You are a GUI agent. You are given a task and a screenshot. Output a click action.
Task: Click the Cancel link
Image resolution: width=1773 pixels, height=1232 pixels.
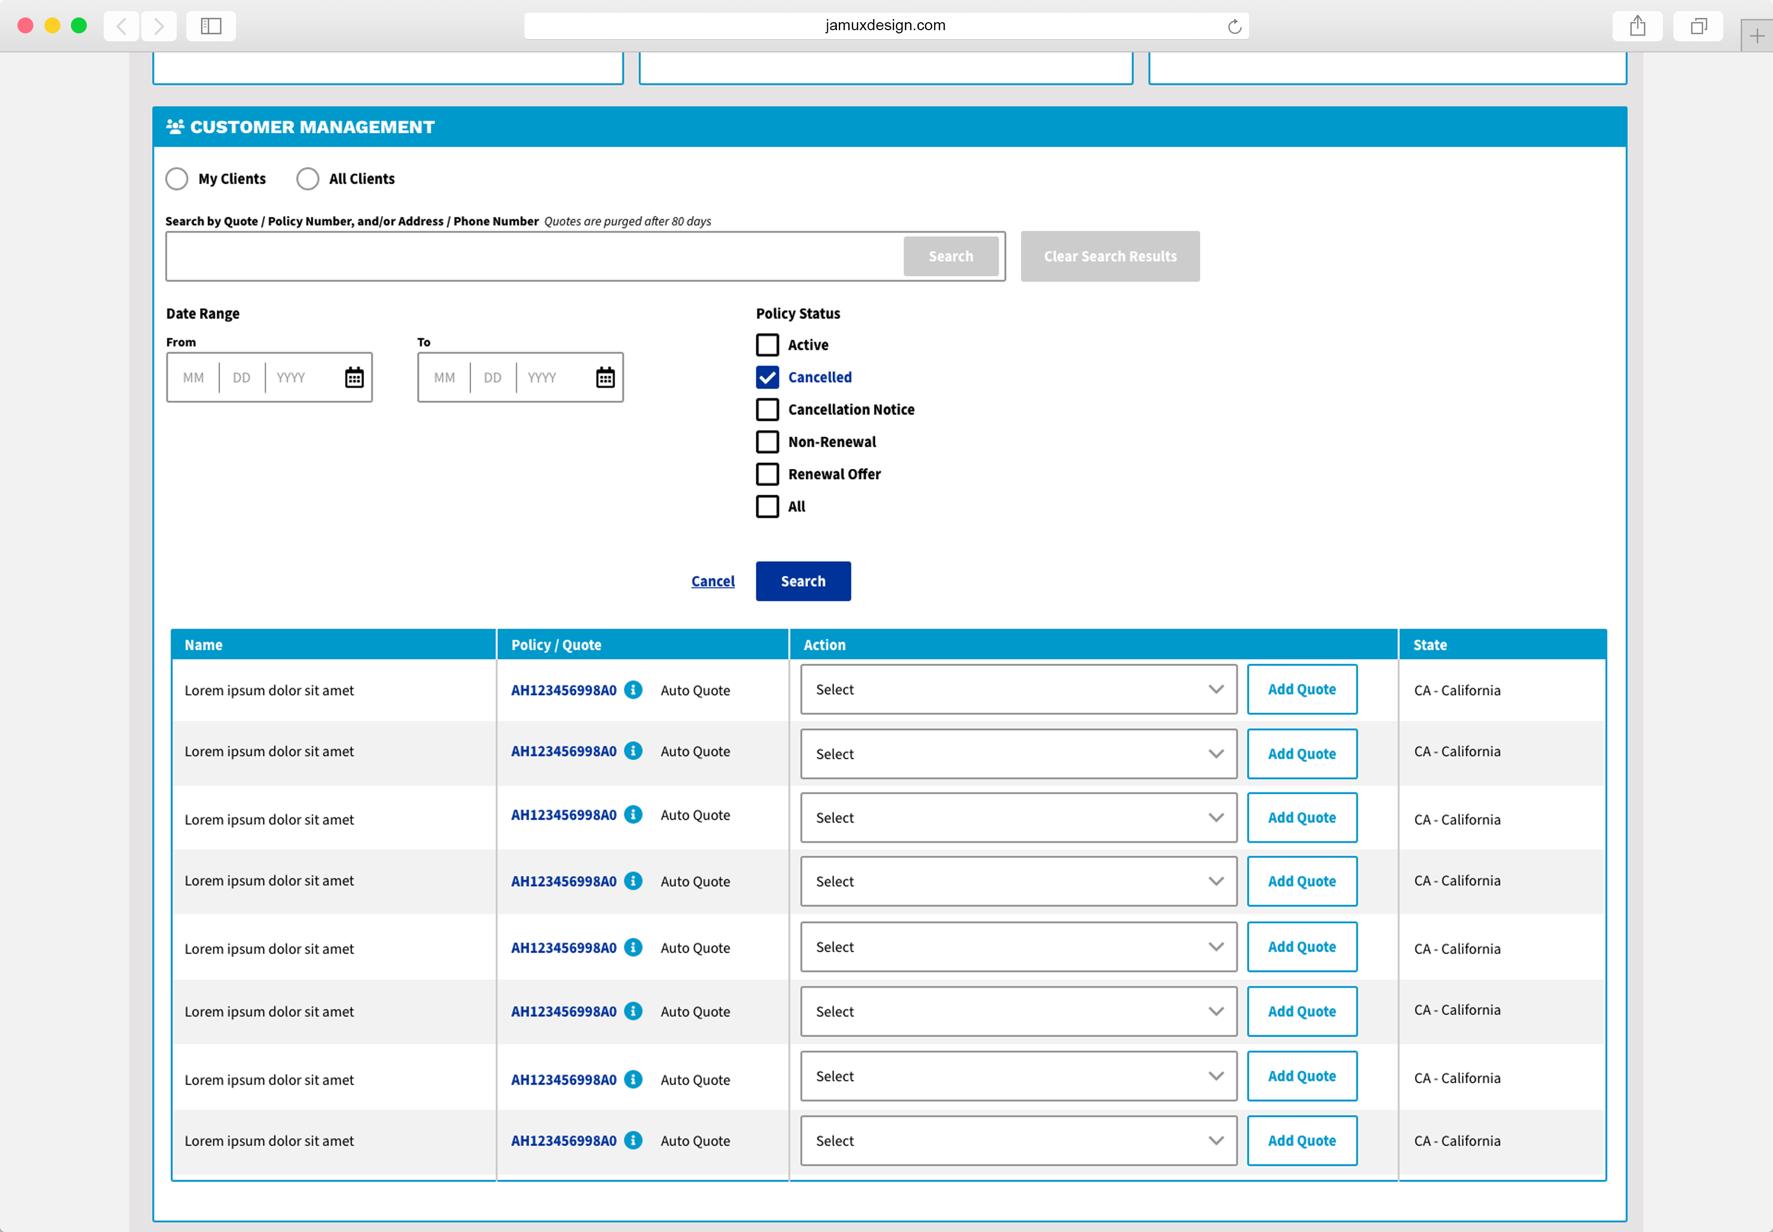point(712,581)
